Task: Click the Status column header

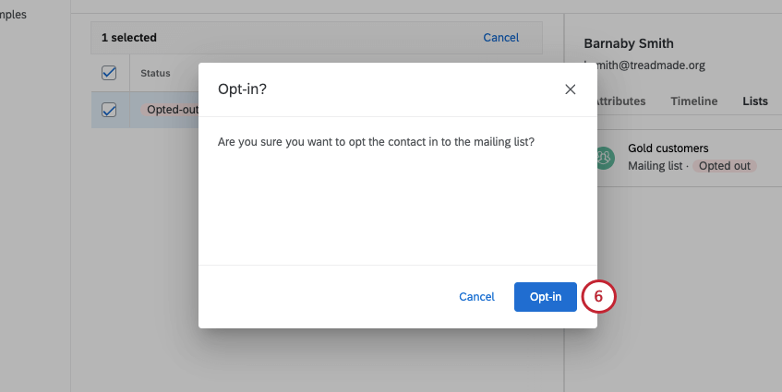Action: click(x=155, y=73)
